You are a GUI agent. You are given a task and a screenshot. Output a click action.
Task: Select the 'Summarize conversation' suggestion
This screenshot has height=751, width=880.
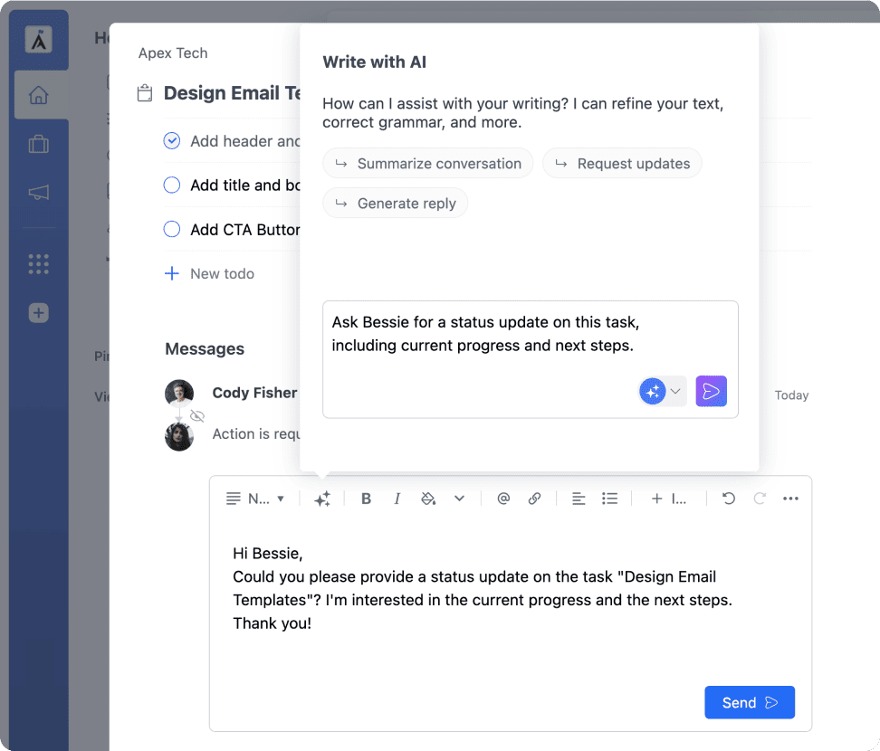427,163
